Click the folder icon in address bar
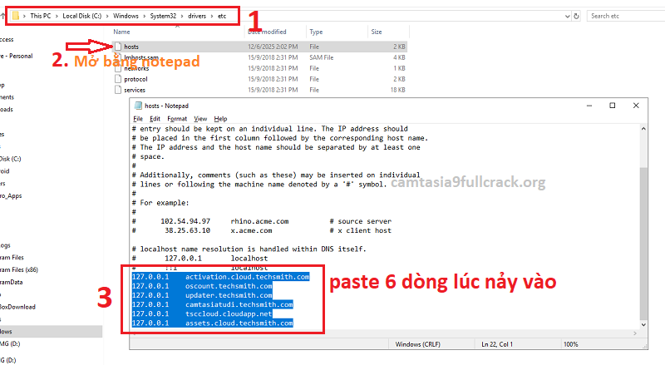 tap(16, 16)
